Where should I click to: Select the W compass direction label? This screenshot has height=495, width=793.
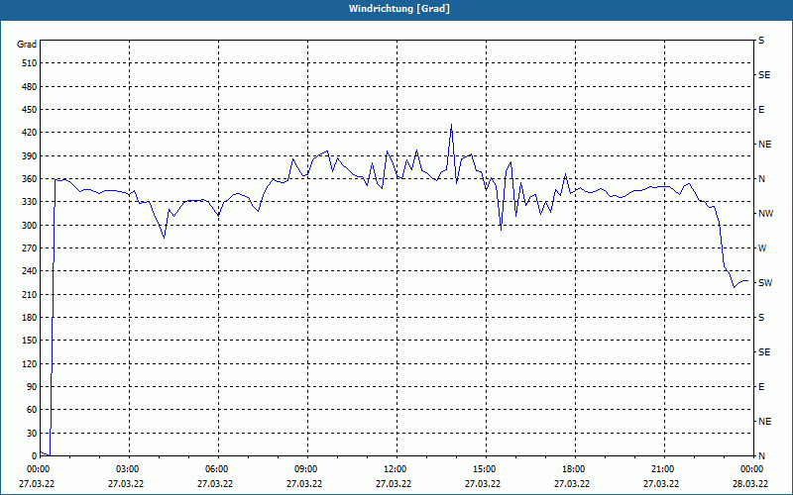click(762, 248)
